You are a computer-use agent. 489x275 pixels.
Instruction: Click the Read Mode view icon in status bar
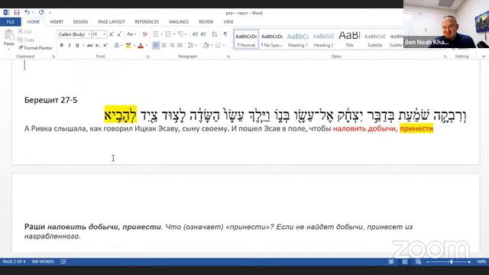(x=391, y=262)
